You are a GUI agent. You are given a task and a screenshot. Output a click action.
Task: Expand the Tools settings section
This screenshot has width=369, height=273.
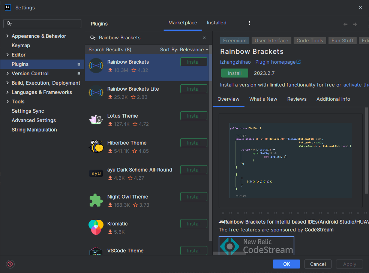[x=7, y=101]
